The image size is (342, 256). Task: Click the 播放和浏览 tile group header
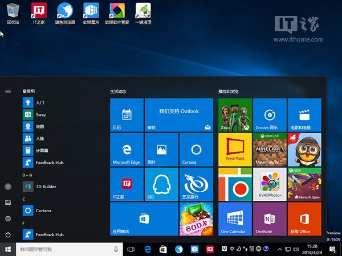coord(229,92)
